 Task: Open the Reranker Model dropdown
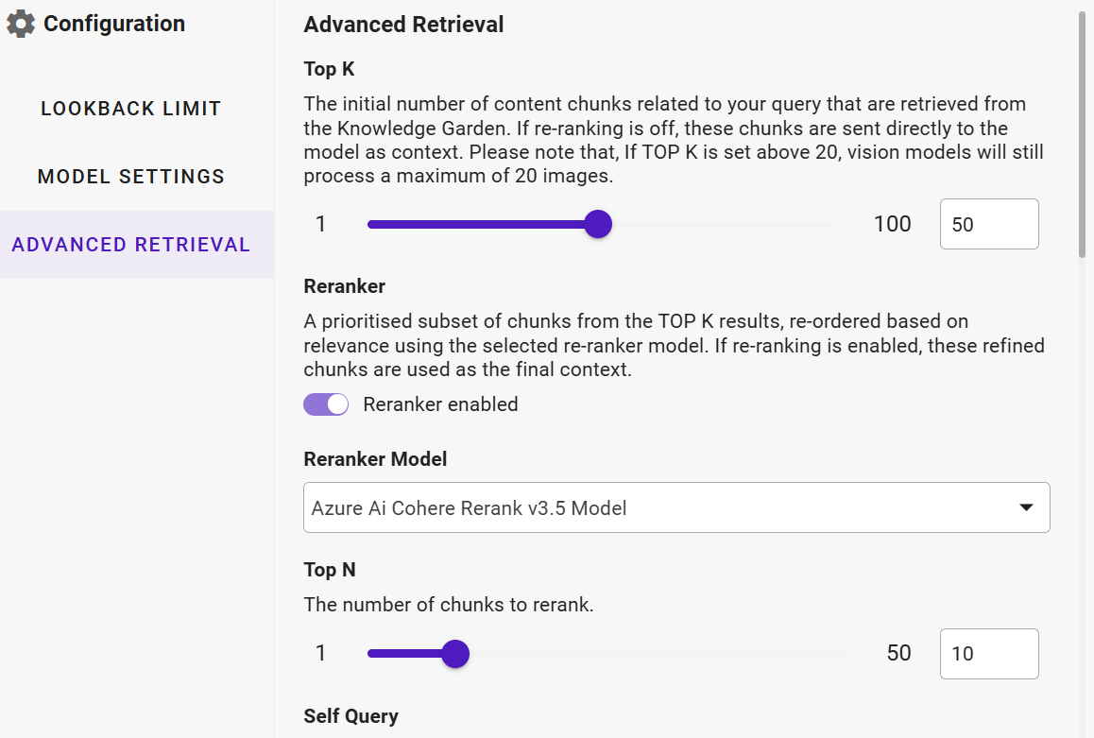pyautogui.click(x=661, y=508)
